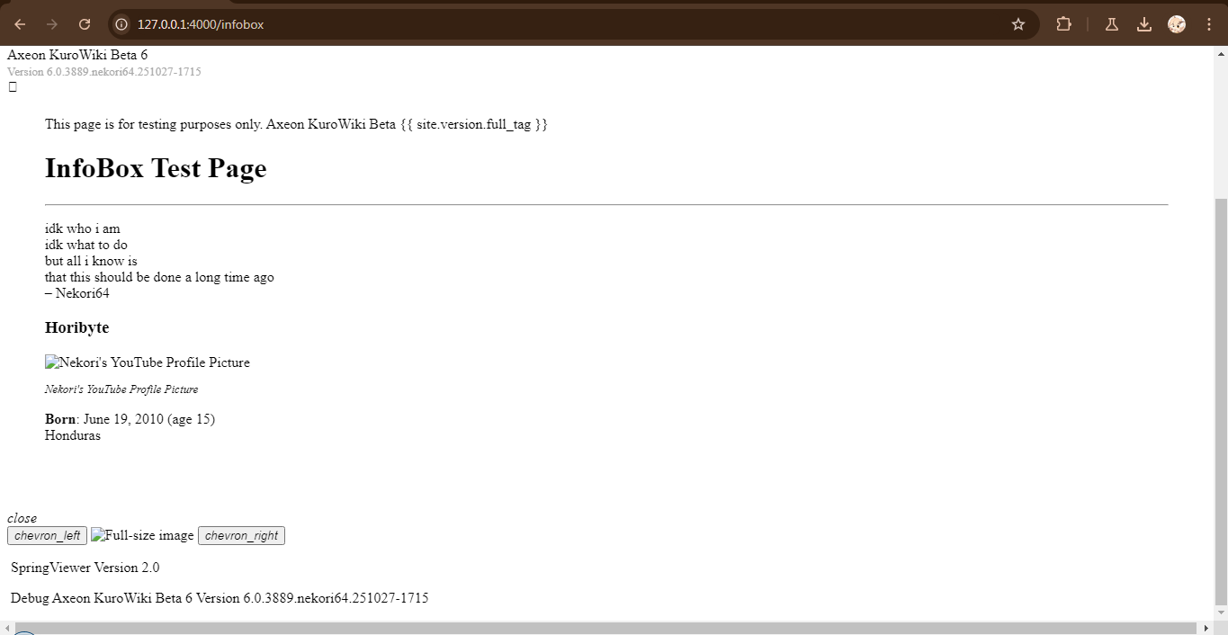Click the forward navigation arrow
Image resolution: width=1228 pixels, height=635 pixels.
click(51, 24)
